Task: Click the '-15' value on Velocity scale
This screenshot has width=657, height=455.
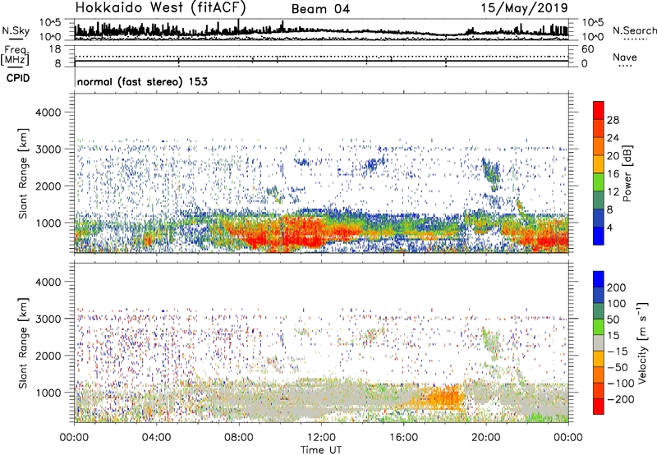Action: 618,352
